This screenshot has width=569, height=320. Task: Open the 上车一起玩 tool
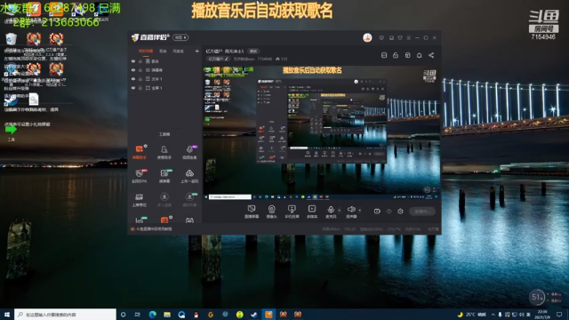coord(189,176)
